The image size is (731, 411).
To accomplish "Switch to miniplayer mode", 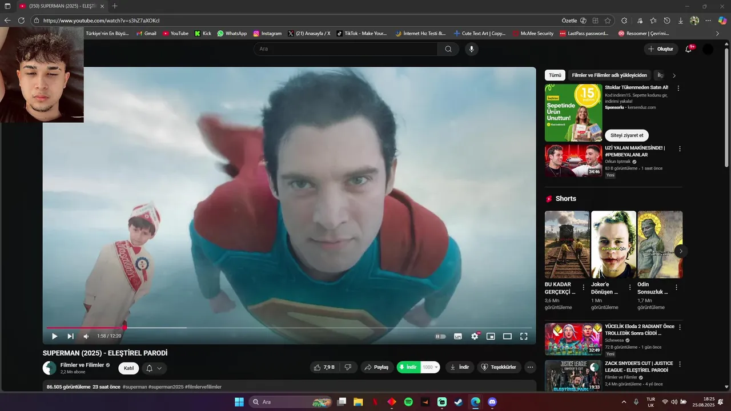I will coord(491,336).
